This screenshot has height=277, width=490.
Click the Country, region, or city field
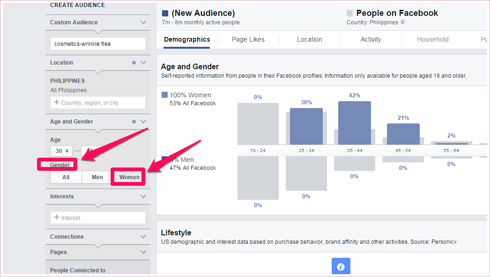[x=98, y=103]
